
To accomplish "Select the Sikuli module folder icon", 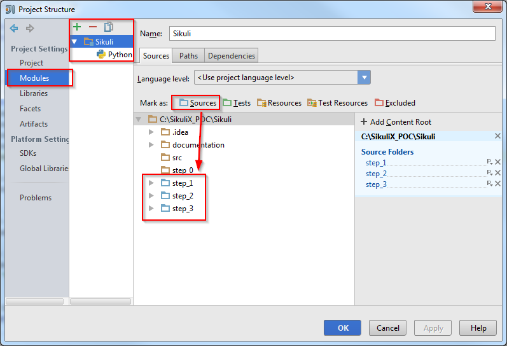I will click(88, 42).
